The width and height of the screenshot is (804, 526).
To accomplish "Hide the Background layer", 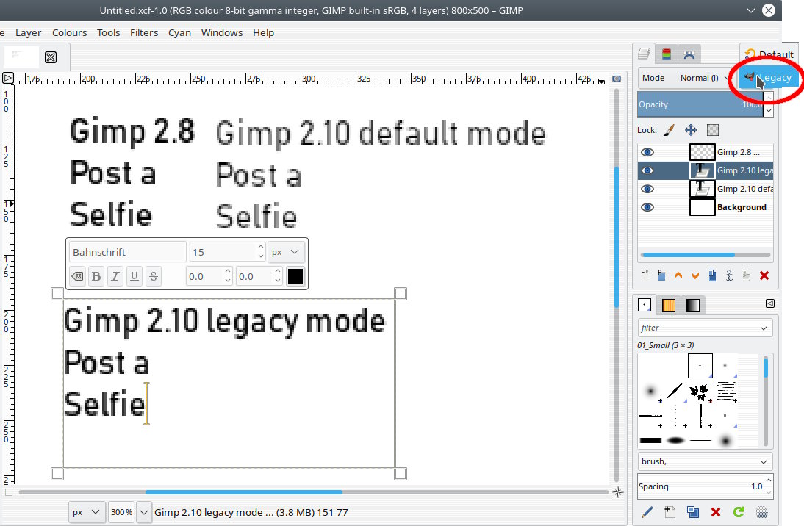I will (x=647, y=208).
